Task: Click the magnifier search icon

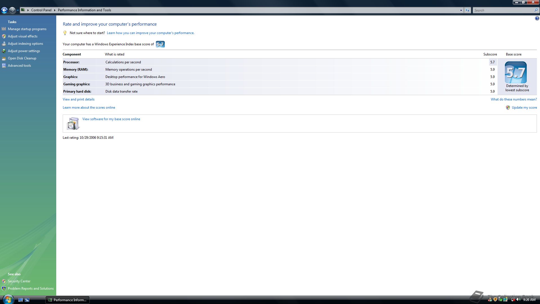Action: tap(536, 10)
